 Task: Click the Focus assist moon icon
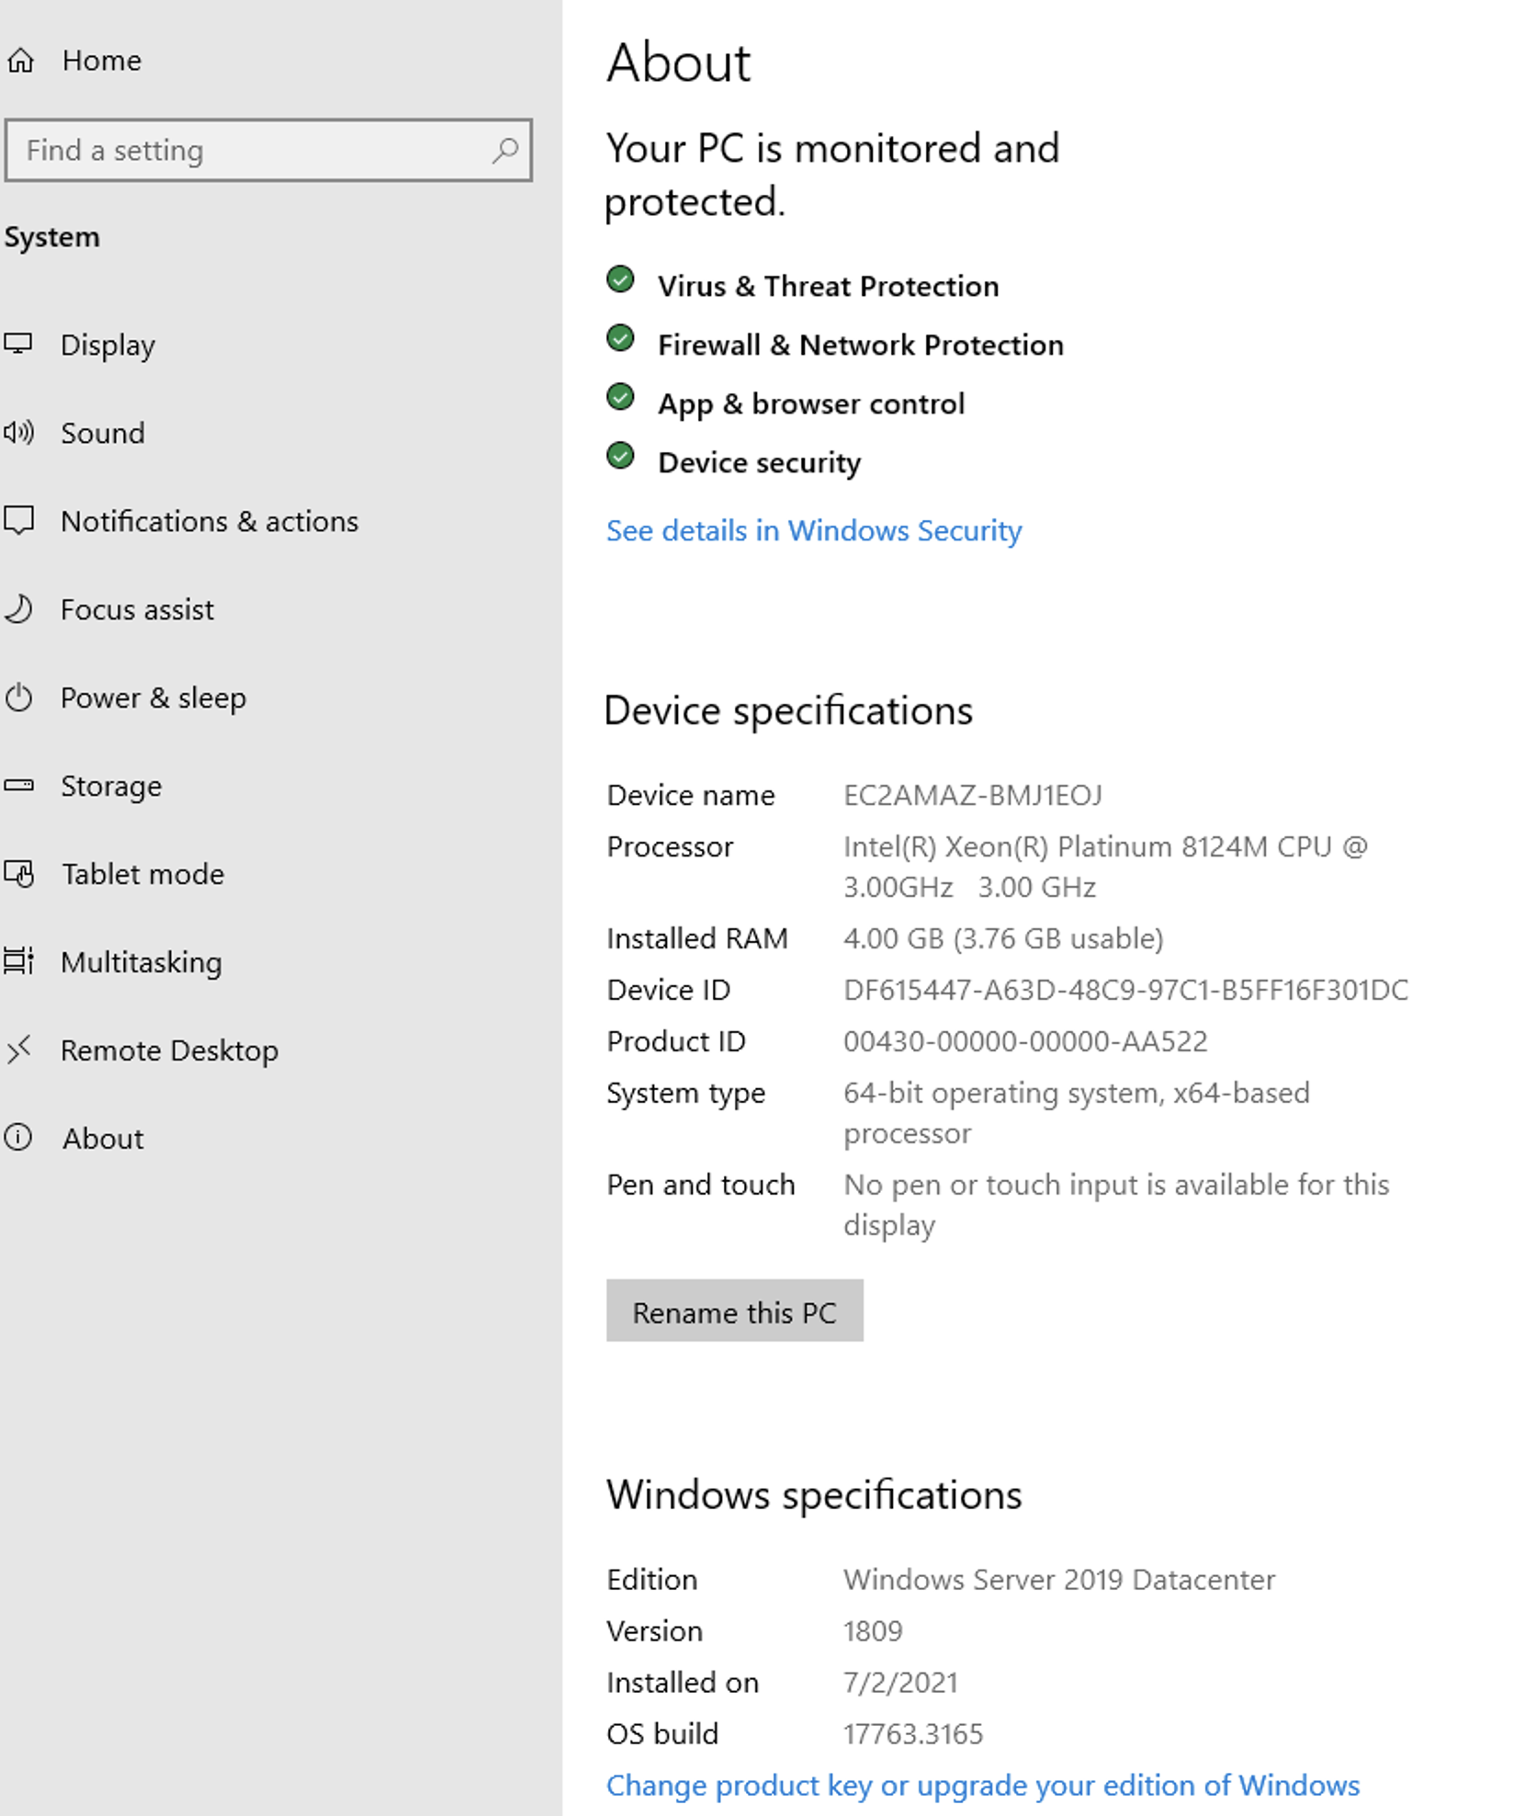tap(18, 608)
